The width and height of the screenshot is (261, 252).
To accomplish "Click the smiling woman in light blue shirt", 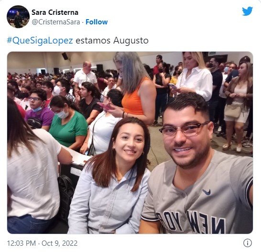I will [111, 175].
